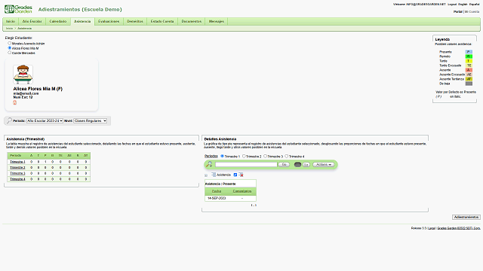Open Trimestre 2 link in attendance table
Viewport: 483px width, 271px height.
coord(17,167)
